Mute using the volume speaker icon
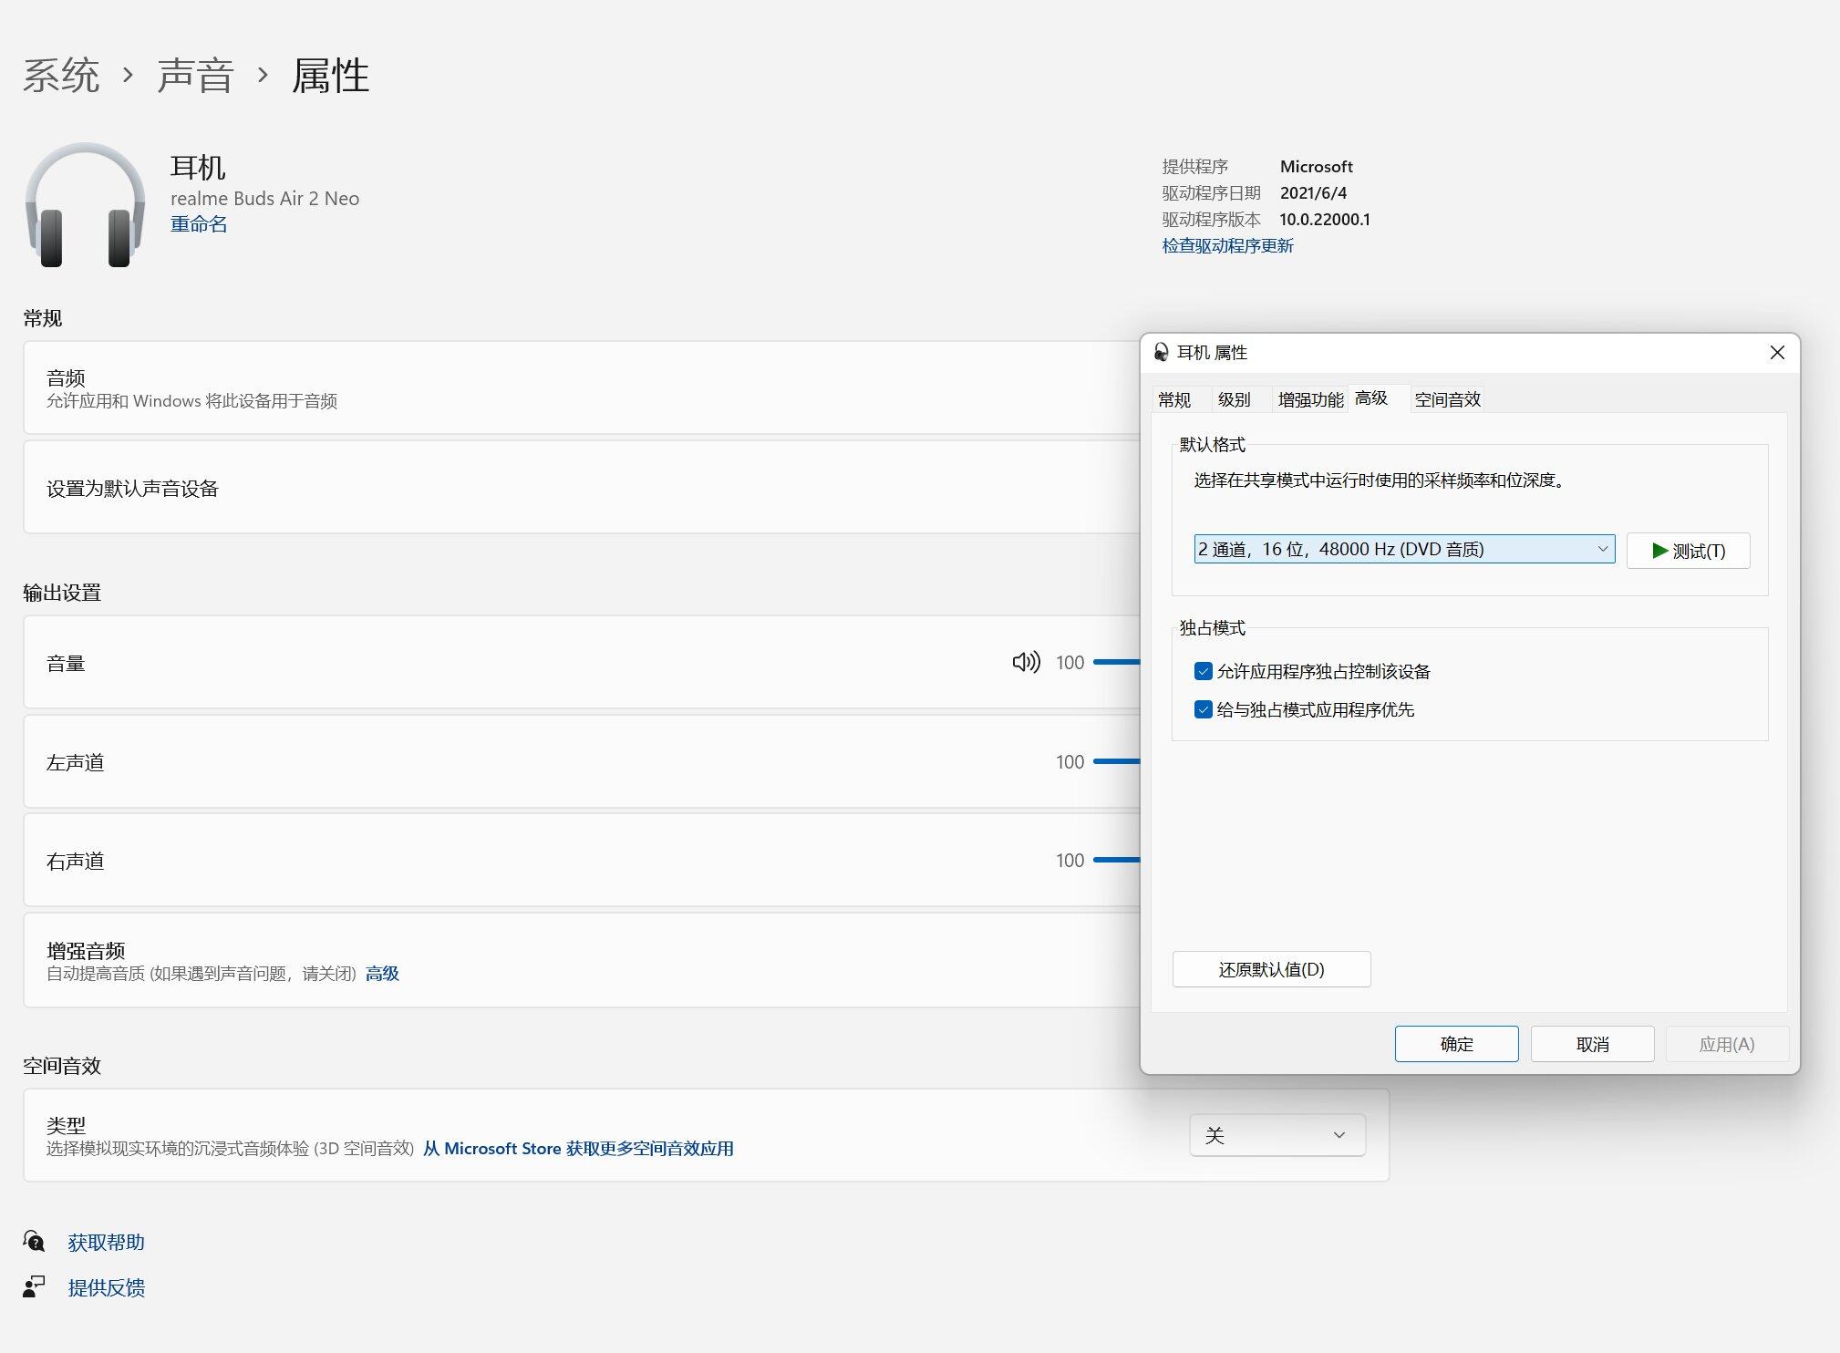This screenshot has width=1840, height=1353. (x=1026, y=663)
